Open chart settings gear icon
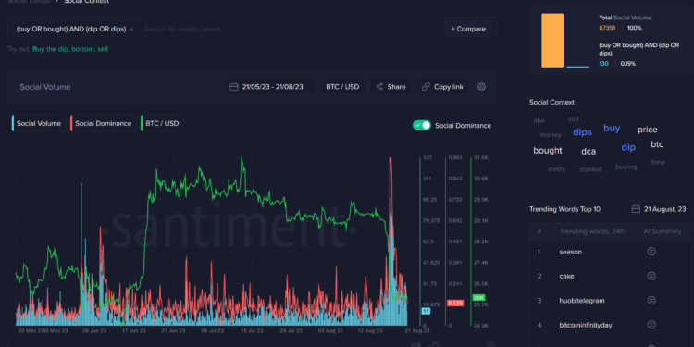 pos(481,87)
